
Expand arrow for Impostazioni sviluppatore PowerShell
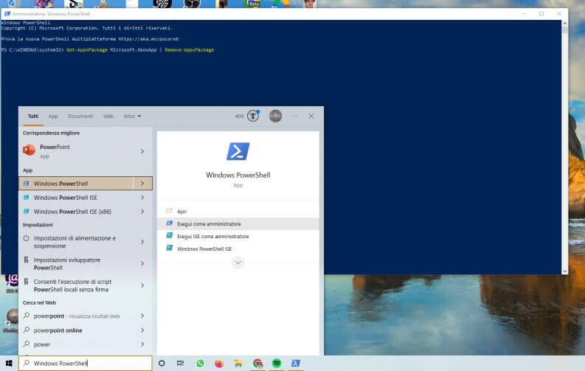(x=142, y=263)
